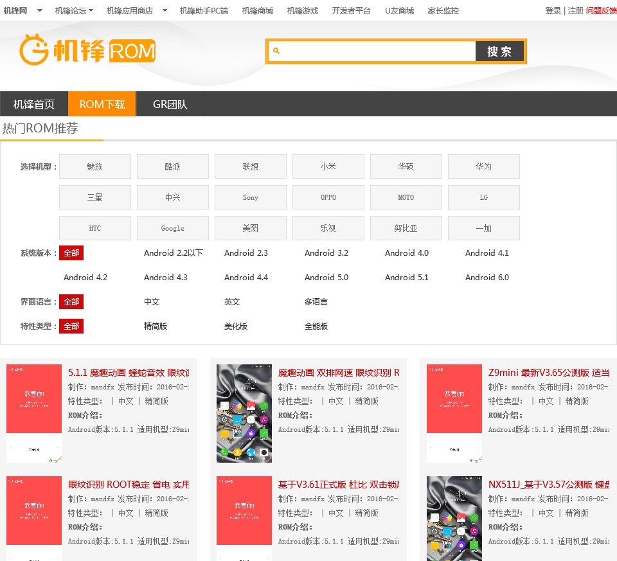Open ROM titled 魔趣动画 双排网速 眼纹识别

point(339,373)
